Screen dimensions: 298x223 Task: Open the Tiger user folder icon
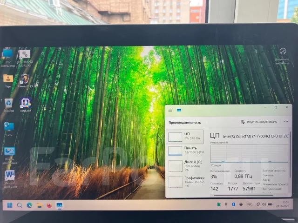[8, 81]
